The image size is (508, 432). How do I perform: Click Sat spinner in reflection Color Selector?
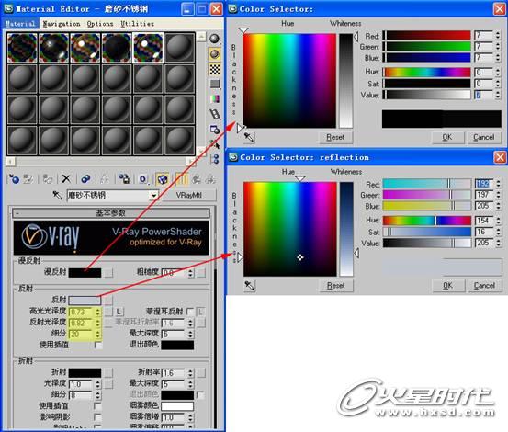(498, 232)
